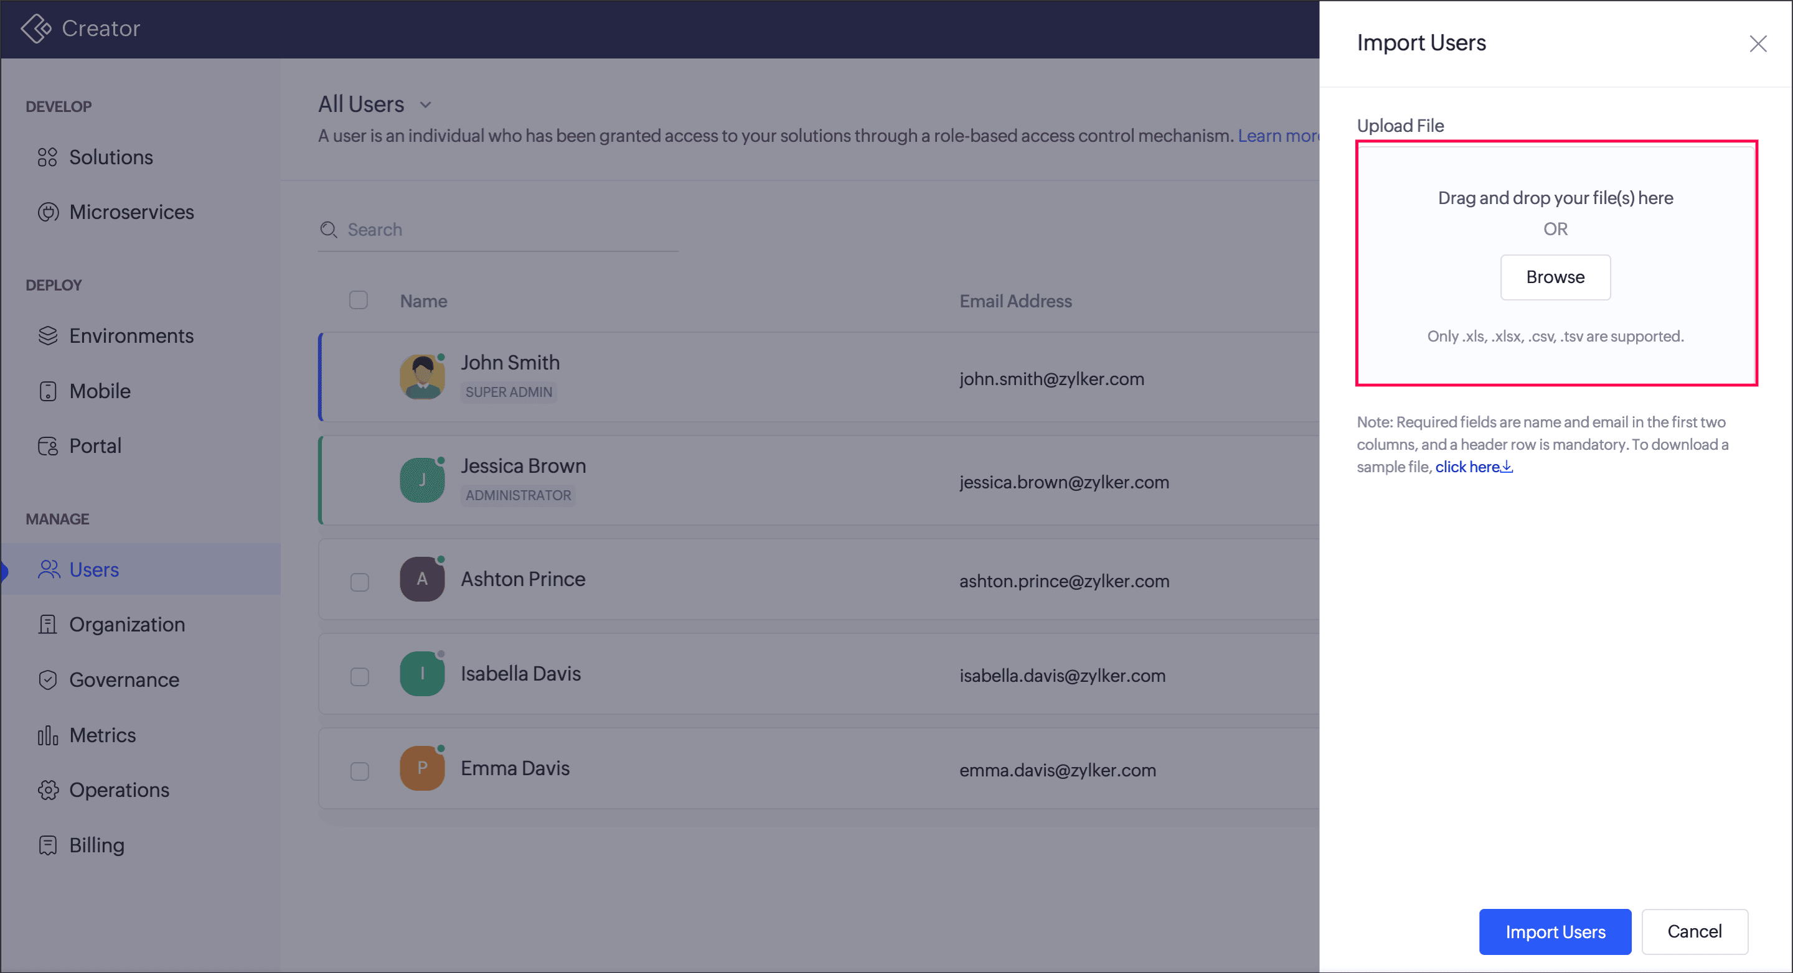Viewport: 1793px width, 973px height.
Task: Click the Cancel button
Action: [1694, 931]
